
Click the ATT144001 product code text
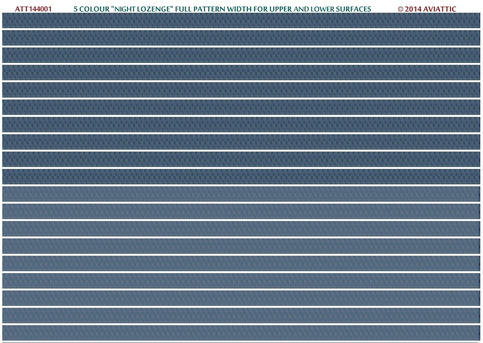click(x=33, y=9)
